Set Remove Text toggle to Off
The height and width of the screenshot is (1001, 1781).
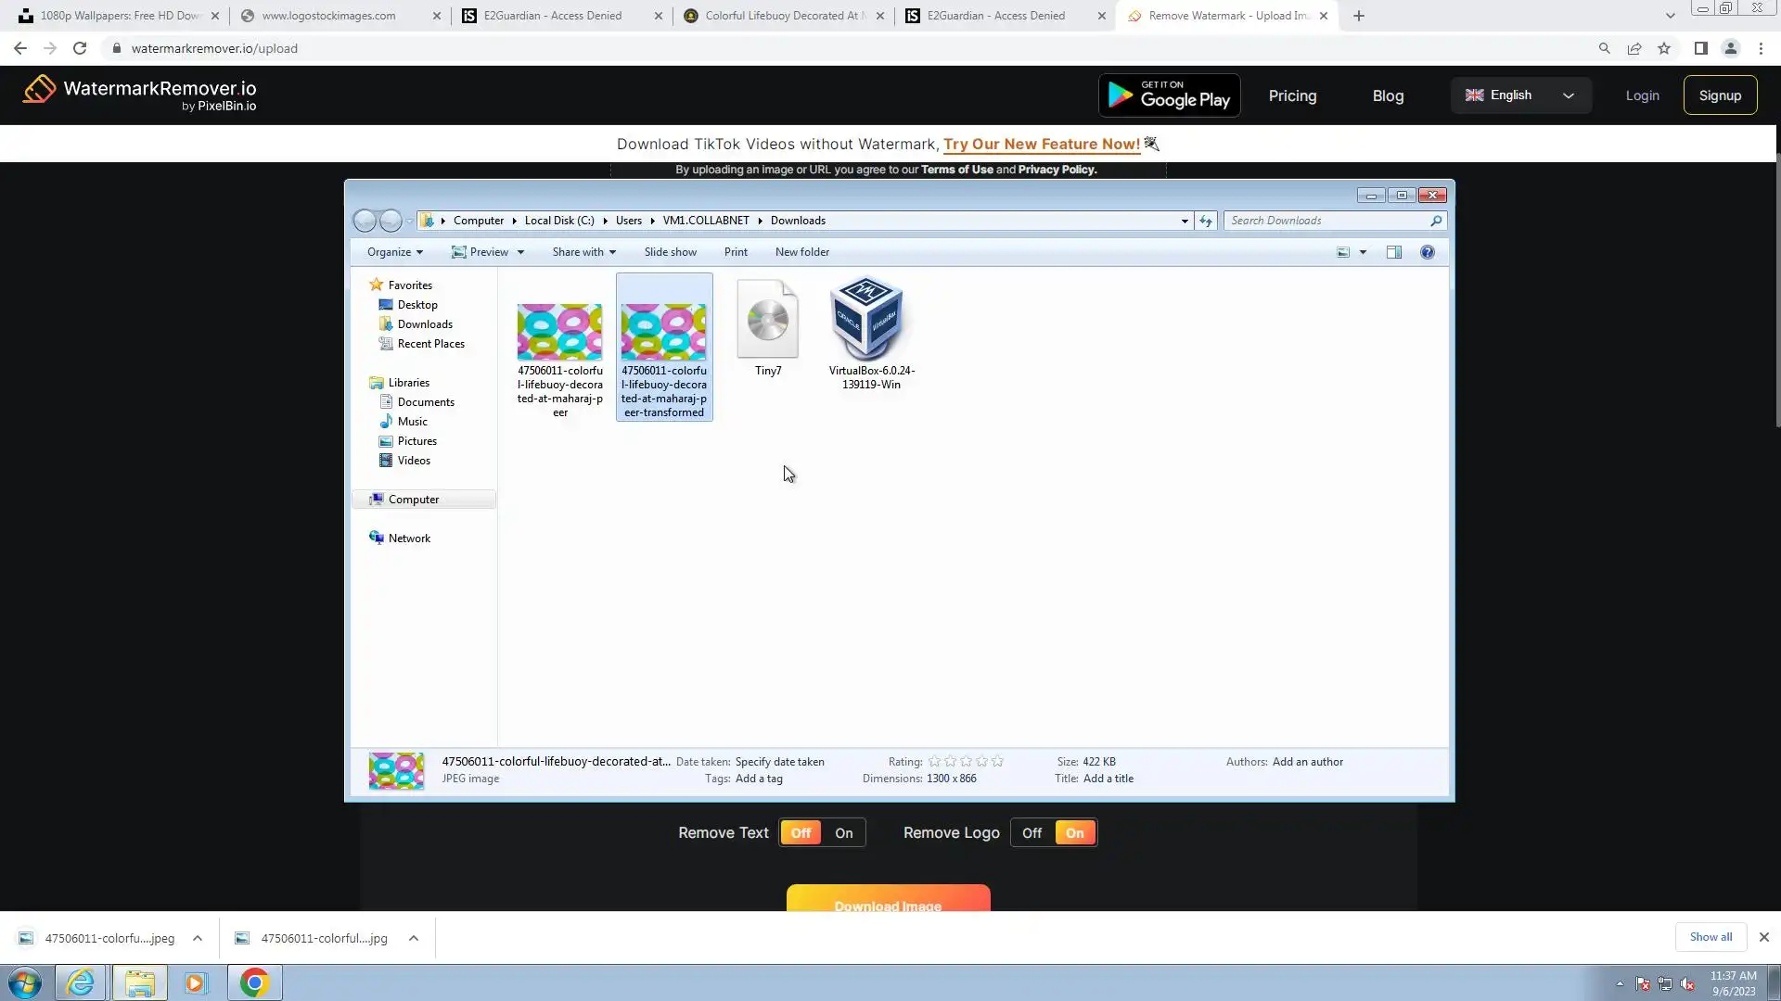[801, 833]
